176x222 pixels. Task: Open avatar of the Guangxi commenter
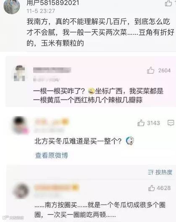[19, 73]
